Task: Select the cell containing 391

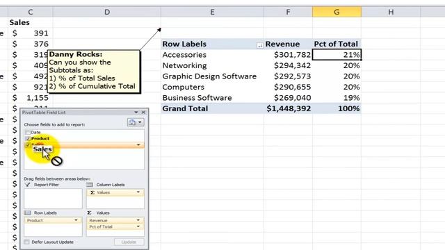Action: pos(31,33)
